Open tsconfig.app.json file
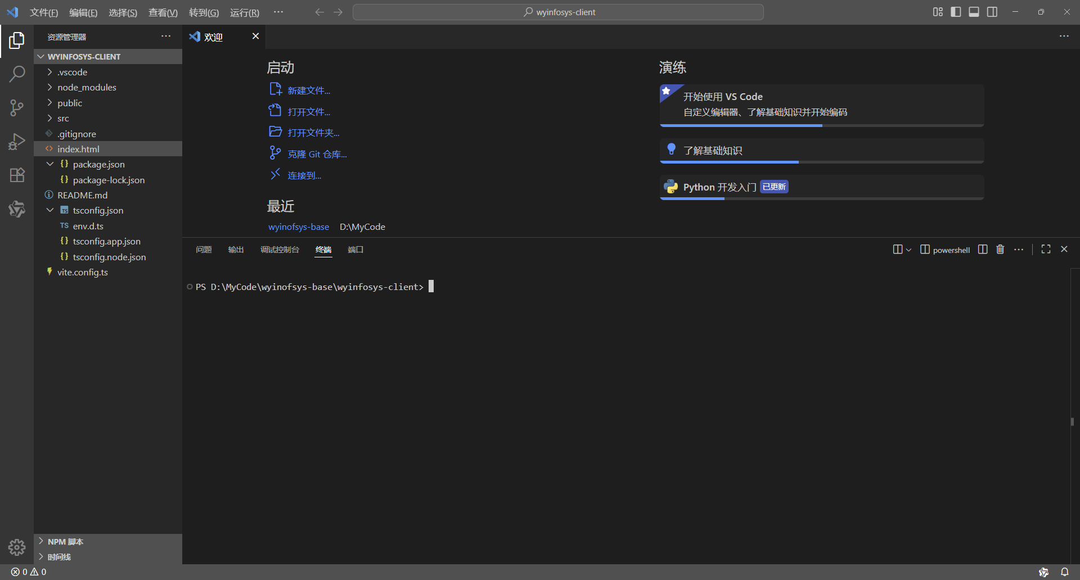Viewport: 1080px width, 580px height. coord(108,241)
